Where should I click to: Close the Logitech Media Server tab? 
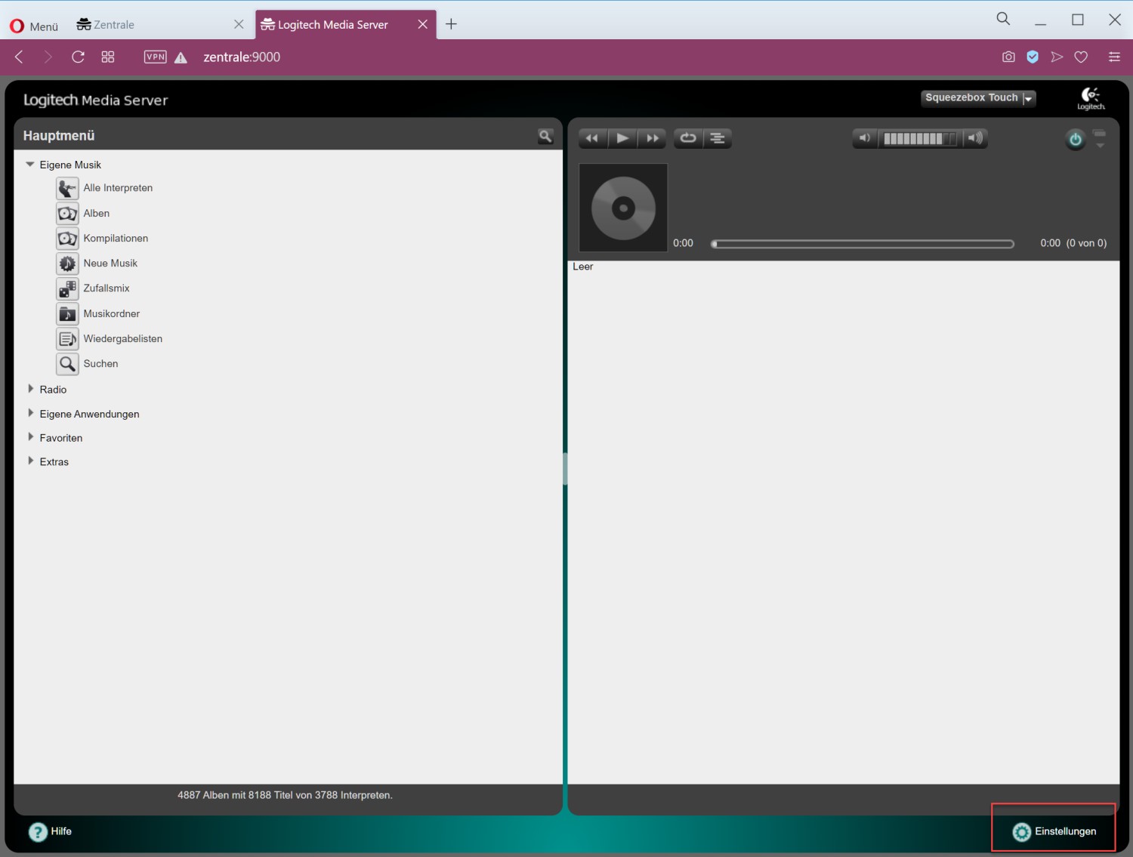click(x=423, y=24)
